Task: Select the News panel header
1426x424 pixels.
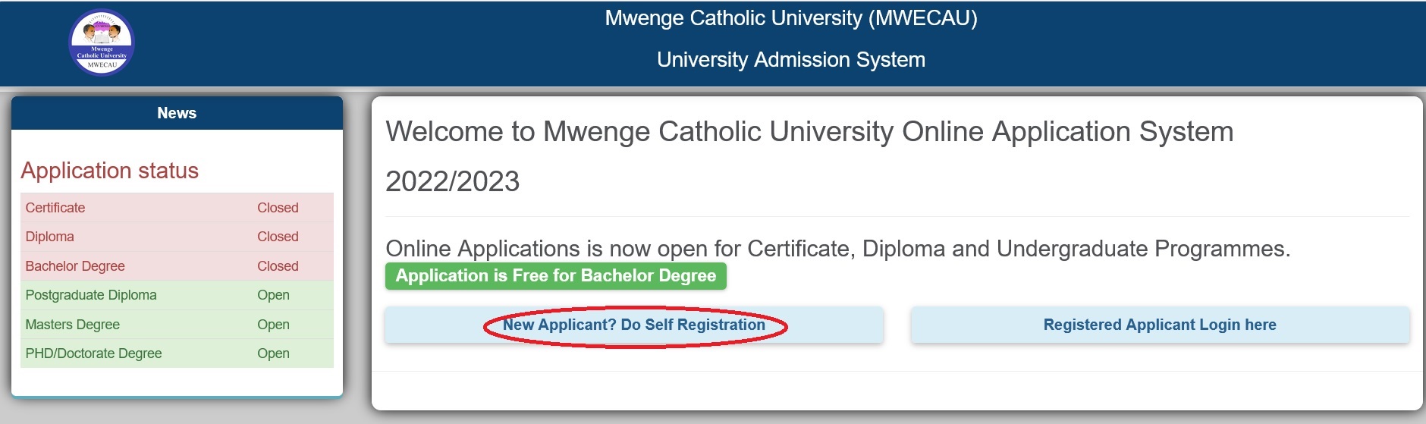Action: coord(177,113)
